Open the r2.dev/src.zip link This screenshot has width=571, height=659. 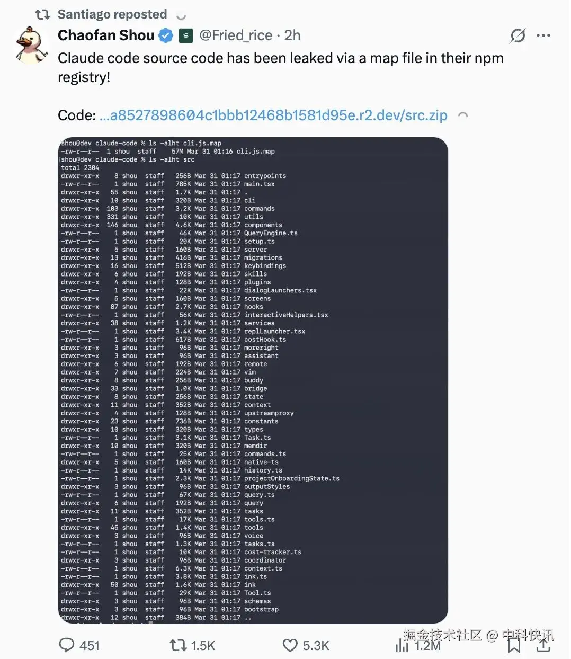coord(273,115)
